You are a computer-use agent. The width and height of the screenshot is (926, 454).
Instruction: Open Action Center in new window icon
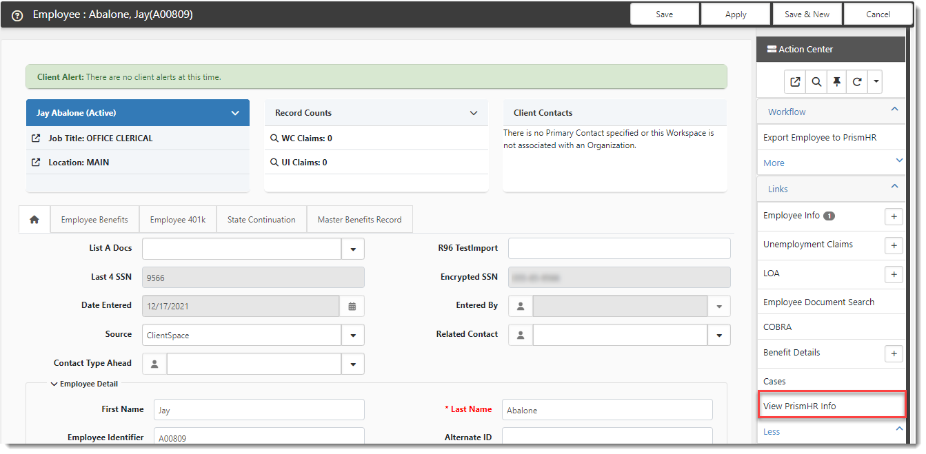pos(795,82)
